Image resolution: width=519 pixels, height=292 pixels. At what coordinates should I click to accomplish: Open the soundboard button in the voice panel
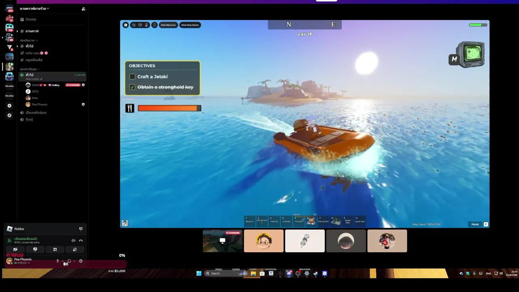tap(75, 249)
